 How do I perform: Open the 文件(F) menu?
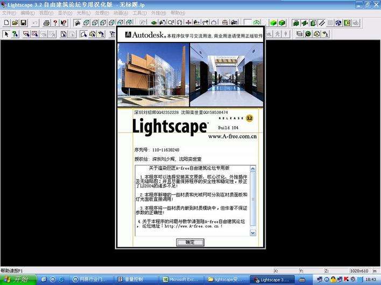pyautogui.click(x=9, y=12)
